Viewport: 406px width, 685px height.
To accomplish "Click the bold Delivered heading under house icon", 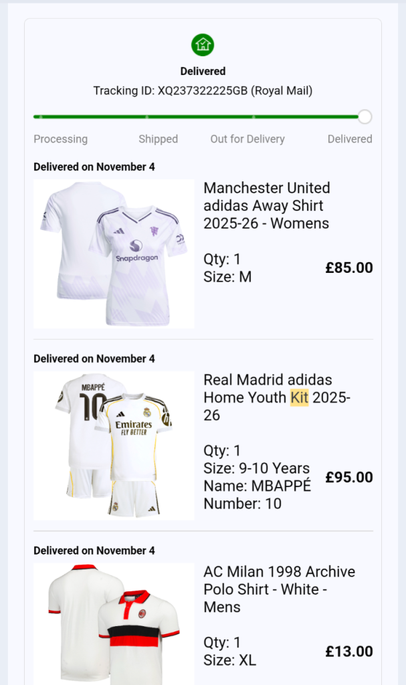I will pyautogui.click(x=203, y=71).
